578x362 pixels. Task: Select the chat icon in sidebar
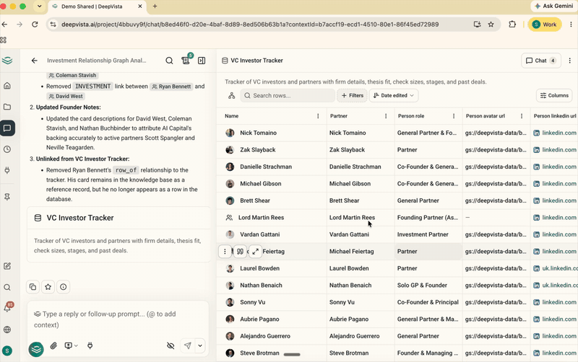(x=7, y=128)
